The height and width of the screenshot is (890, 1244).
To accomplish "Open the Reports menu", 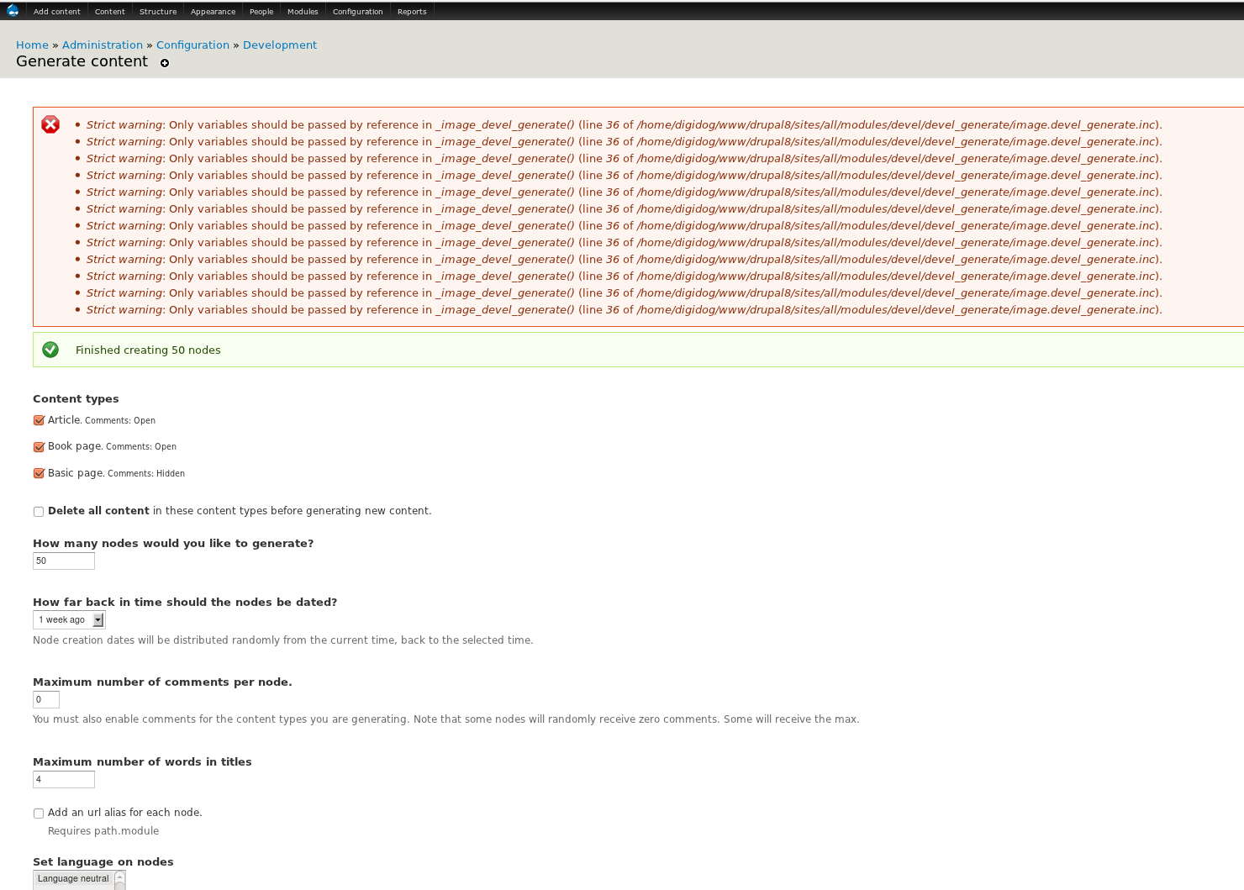I will coord(412,11).
